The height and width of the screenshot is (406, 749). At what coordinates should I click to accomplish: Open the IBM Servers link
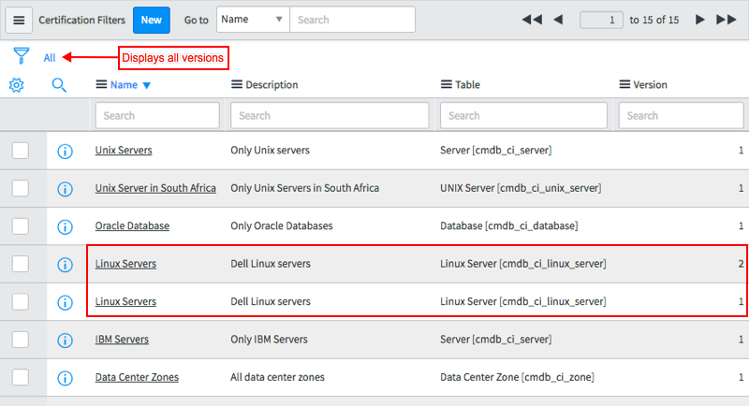122,340
